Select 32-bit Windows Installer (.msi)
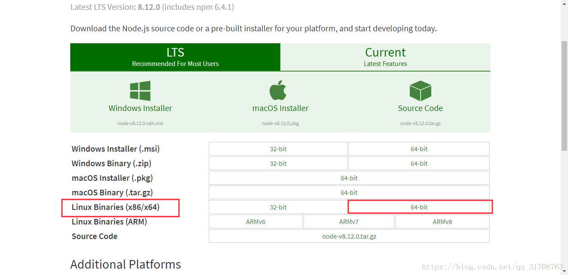The height and width of the screenshot is (275, 568). (x=278, y=149)
